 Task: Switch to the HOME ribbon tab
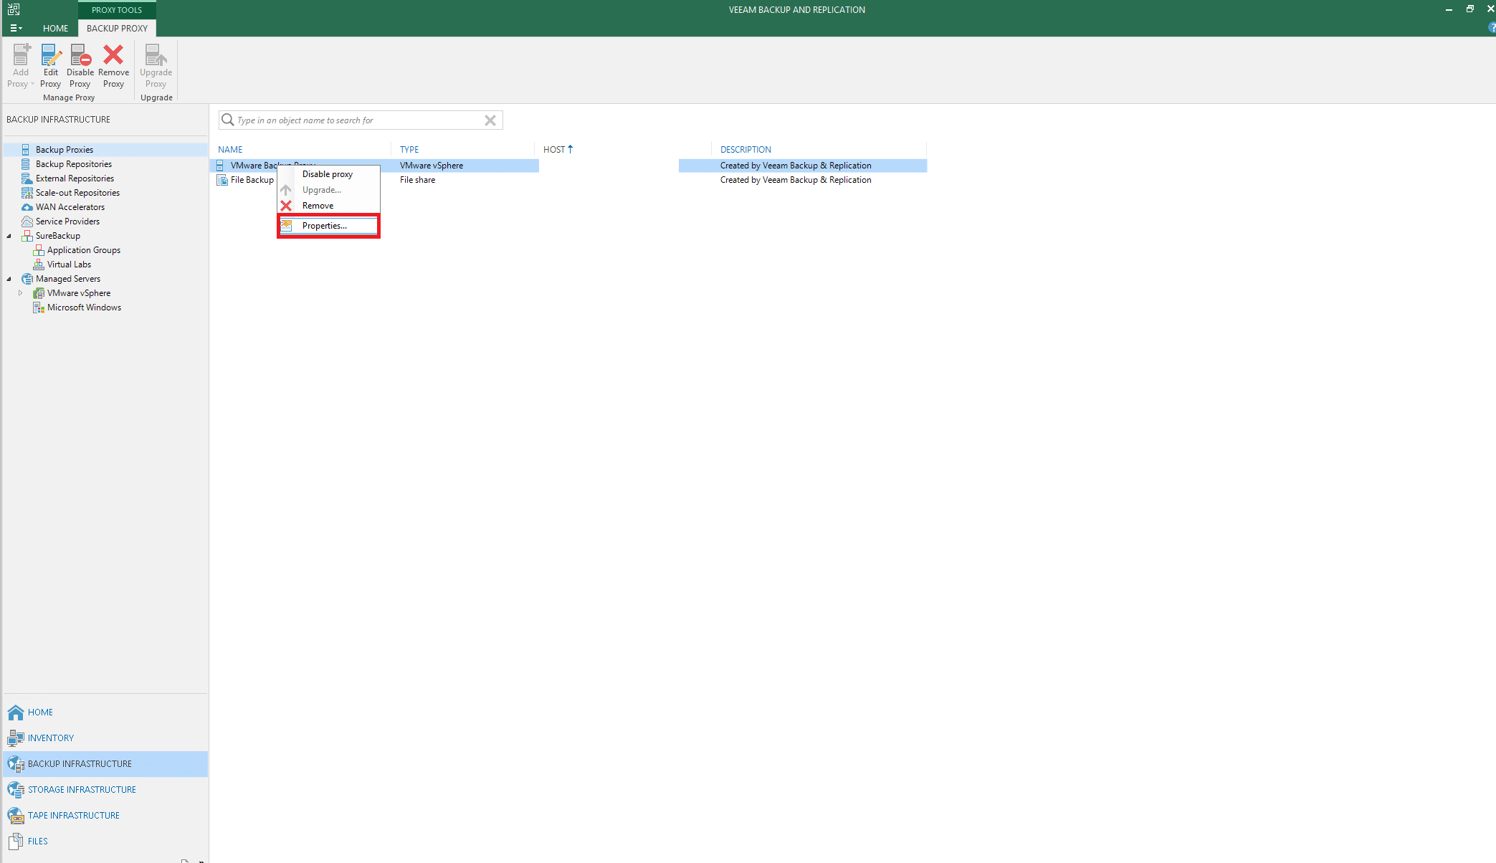55,28
